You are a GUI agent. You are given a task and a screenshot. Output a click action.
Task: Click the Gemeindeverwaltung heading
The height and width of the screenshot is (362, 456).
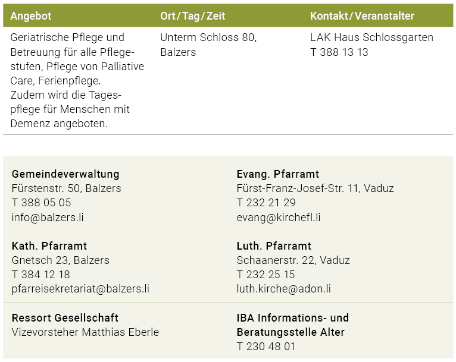pyautogui.click(x=65, y=174)
